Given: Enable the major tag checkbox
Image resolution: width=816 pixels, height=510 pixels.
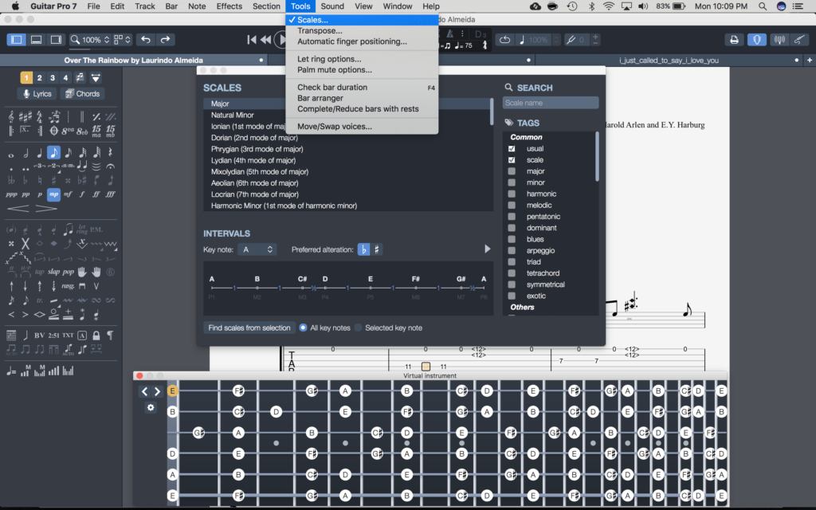Looking at the screenshot, I should point(512,171).
